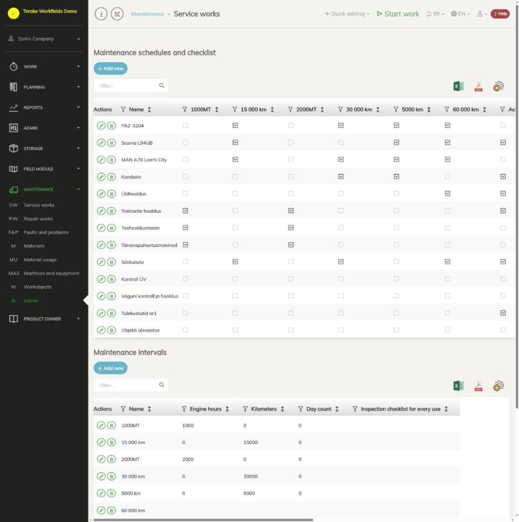The width and height of the screenshot is (519, 522).
Task: Expand the Demo Company dropdown
Action: point(44,39)
